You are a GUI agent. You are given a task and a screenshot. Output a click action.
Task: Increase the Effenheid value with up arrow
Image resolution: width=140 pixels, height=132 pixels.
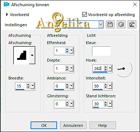67,49
